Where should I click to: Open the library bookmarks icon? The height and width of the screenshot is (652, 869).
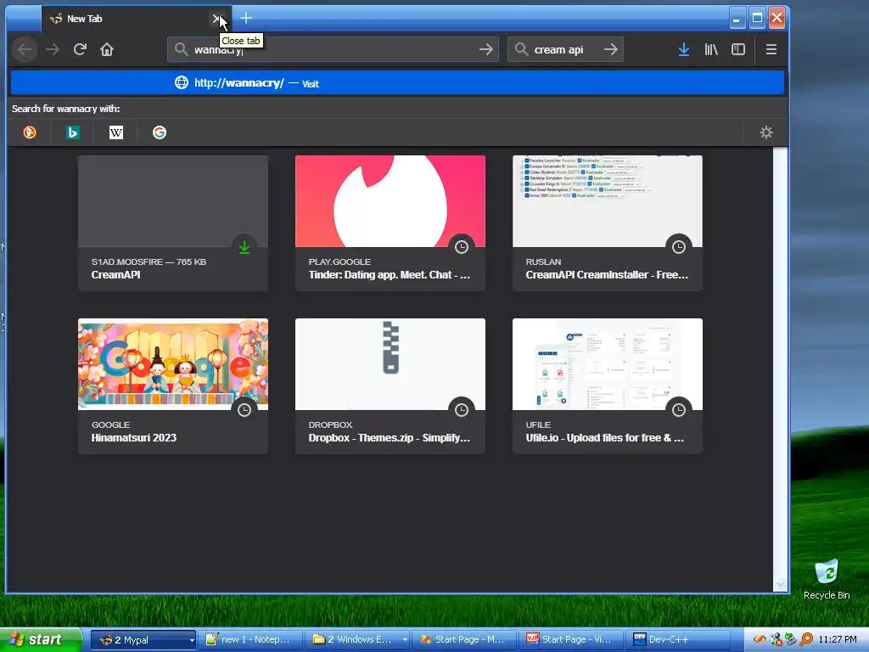tap(711, 50)
